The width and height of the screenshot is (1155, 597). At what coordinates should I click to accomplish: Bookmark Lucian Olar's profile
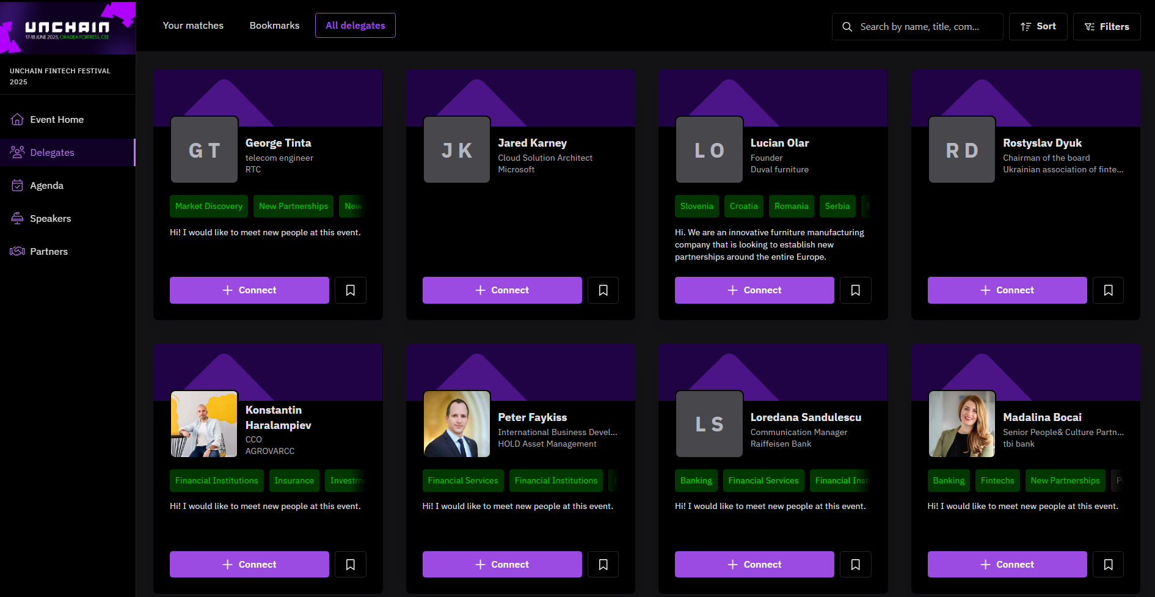pyautogui.click(x=856, y=290)
